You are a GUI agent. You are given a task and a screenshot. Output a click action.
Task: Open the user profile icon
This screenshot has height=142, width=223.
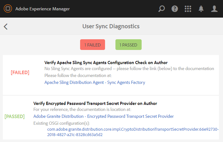pos(214,9)
